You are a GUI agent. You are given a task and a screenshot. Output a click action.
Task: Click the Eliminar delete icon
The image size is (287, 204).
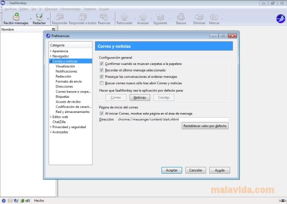pos(199,17)
